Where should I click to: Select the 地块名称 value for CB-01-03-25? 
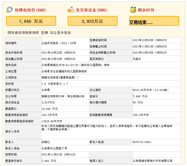pos(75,65)
